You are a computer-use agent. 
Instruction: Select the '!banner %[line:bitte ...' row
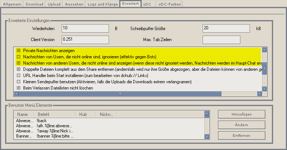pos(109,136)
